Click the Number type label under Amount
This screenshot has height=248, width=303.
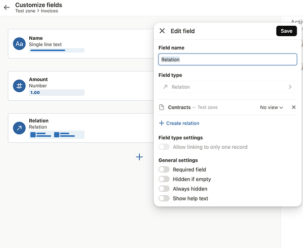pos(38,86)
